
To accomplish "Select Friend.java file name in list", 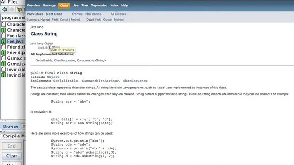I will pyautogui.click(x=16, y=53).
